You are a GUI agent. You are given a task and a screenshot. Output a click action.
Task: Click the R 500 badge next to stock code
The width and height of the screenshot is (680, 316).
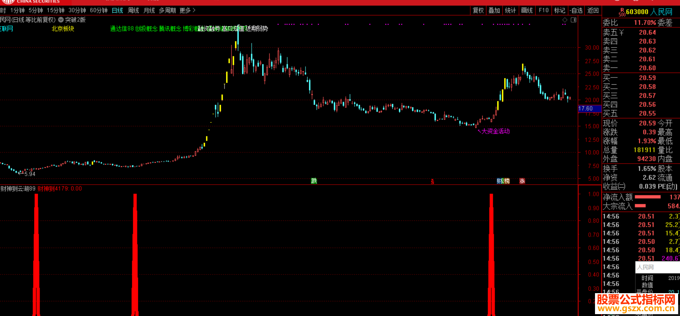point(622,12)
